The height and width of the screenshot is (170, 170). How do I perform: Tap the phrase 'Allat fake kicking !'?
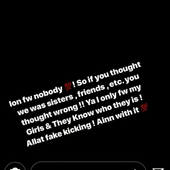(61, 135)
